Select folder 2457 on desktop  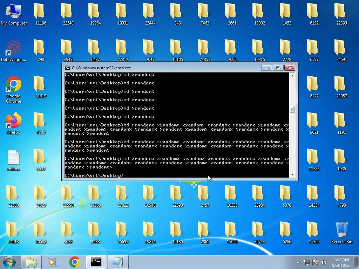(205, 196)
